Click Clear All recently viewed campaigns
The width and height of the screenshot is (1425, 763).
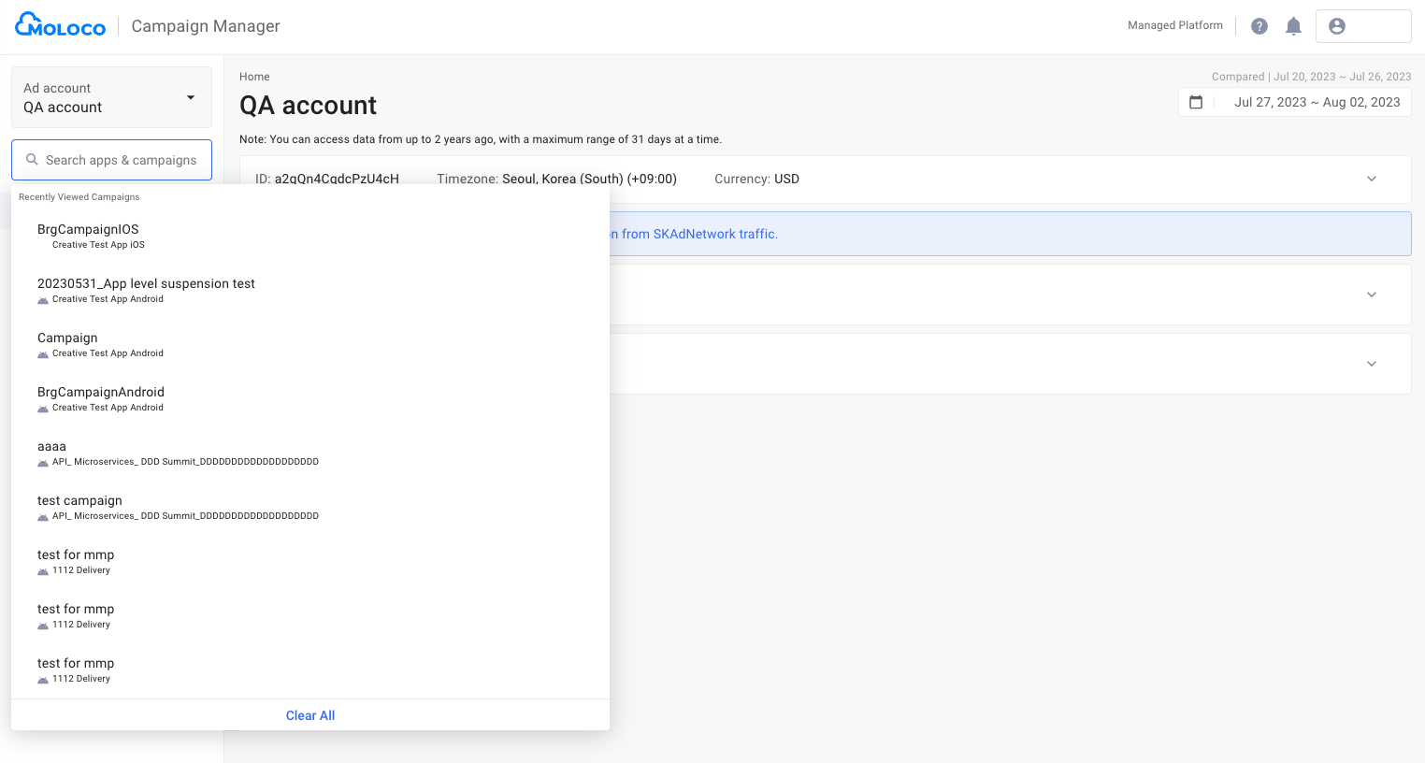310,715
